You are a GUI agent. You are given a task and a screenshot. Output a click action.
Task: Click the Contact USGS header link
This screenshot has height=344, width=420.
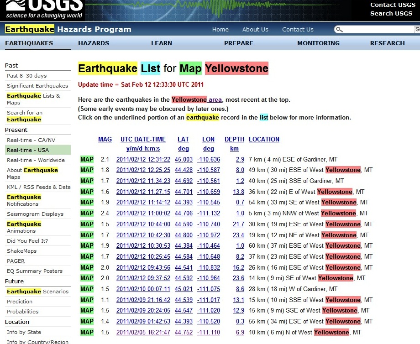[x=393, y=5]
